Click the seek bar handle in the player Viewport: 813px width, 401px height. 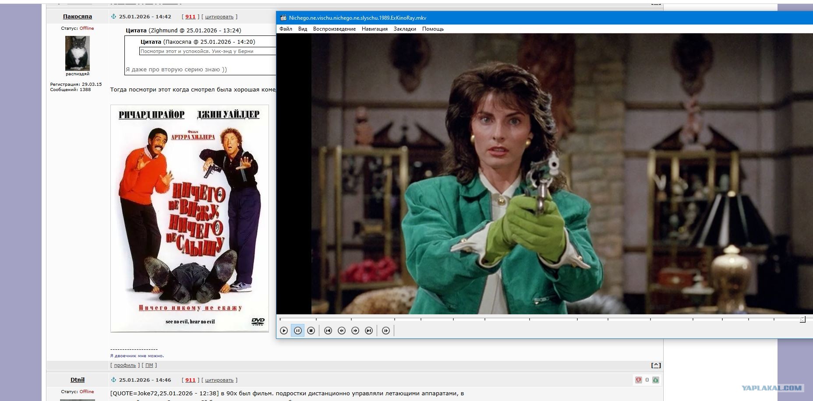[802, 320]
